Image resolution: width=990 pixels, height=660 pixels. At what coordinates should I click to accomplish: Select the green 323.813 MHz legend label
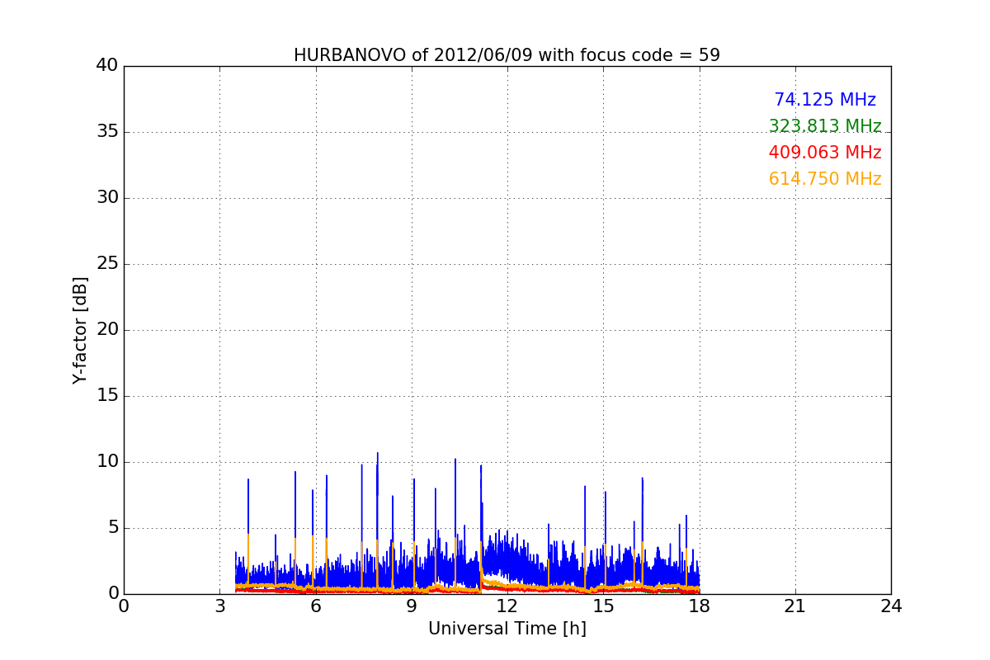click(x=825, y=126)
